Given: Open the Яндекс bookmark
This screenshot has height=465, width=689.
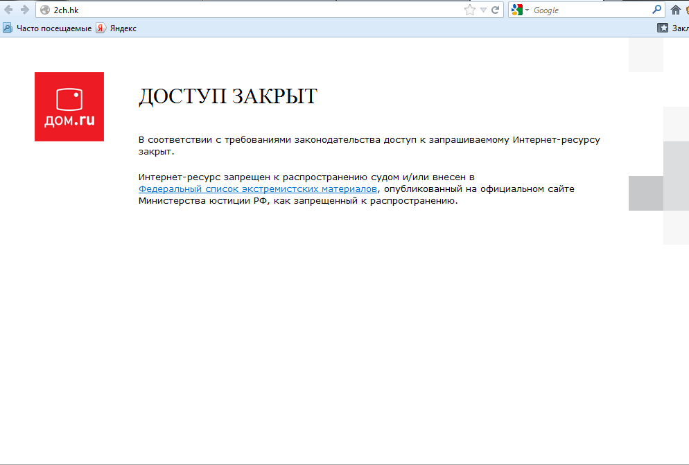Looking at the screenshot, I should click(x=116, y=28).
